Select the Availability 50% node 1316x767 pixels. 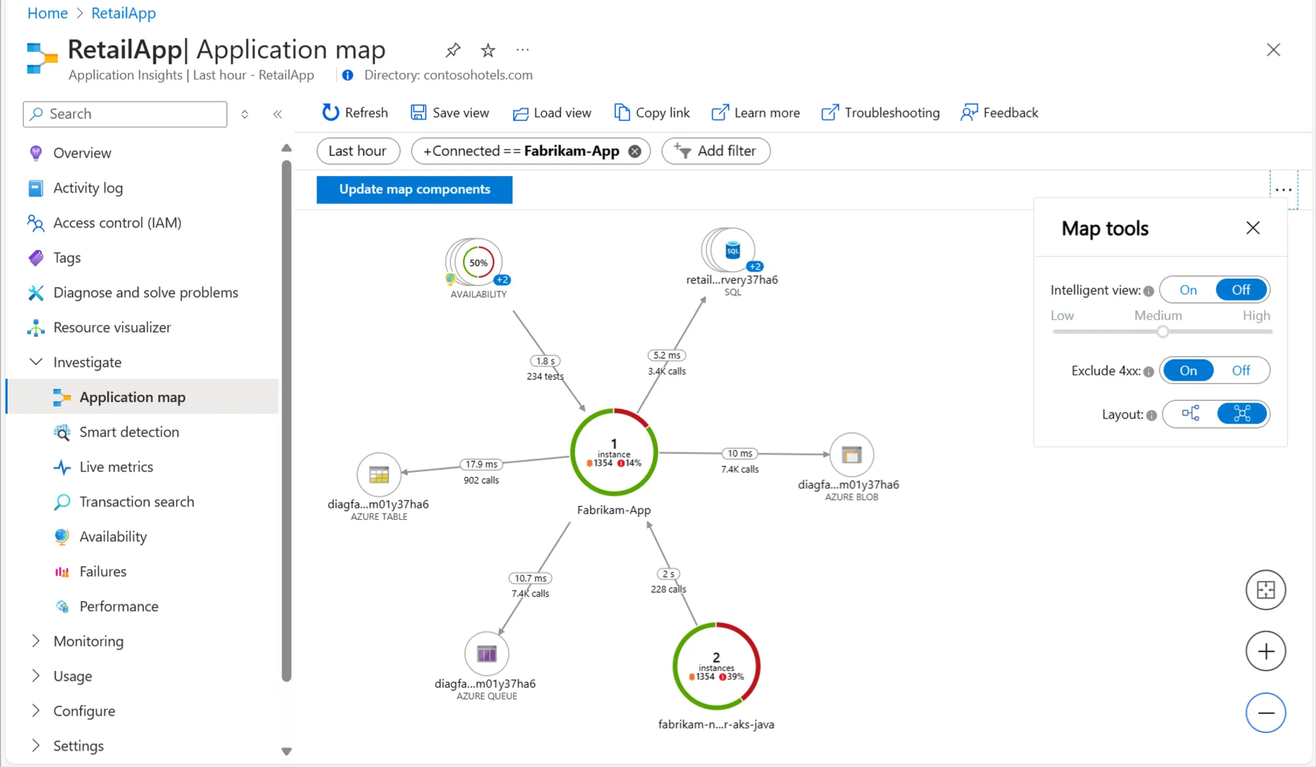478,263
